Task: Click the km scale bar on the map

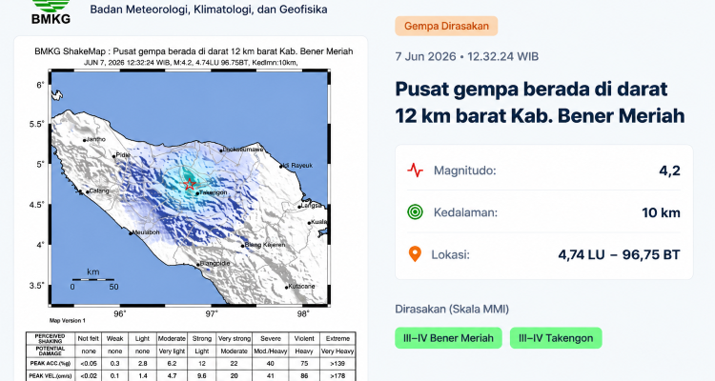Action: 93,278
